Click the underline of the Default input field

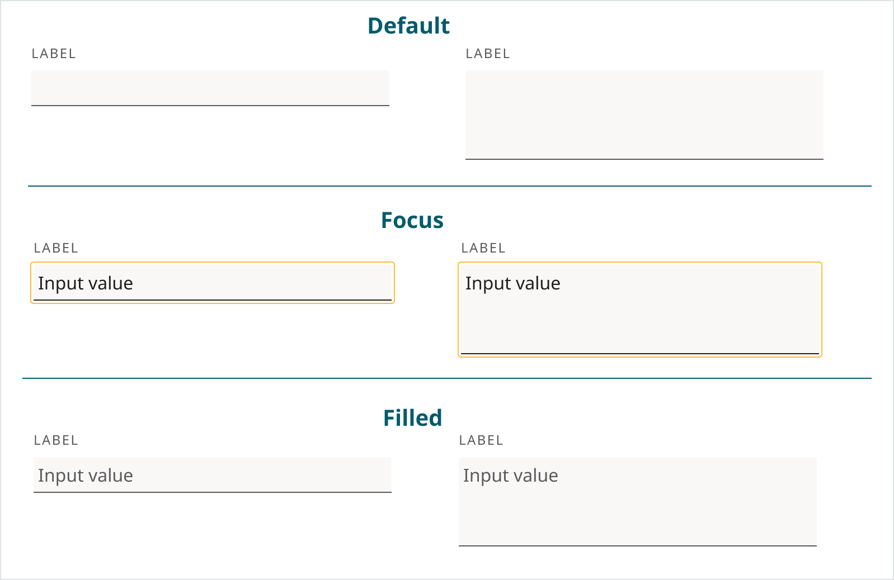(x=210, y=104)
